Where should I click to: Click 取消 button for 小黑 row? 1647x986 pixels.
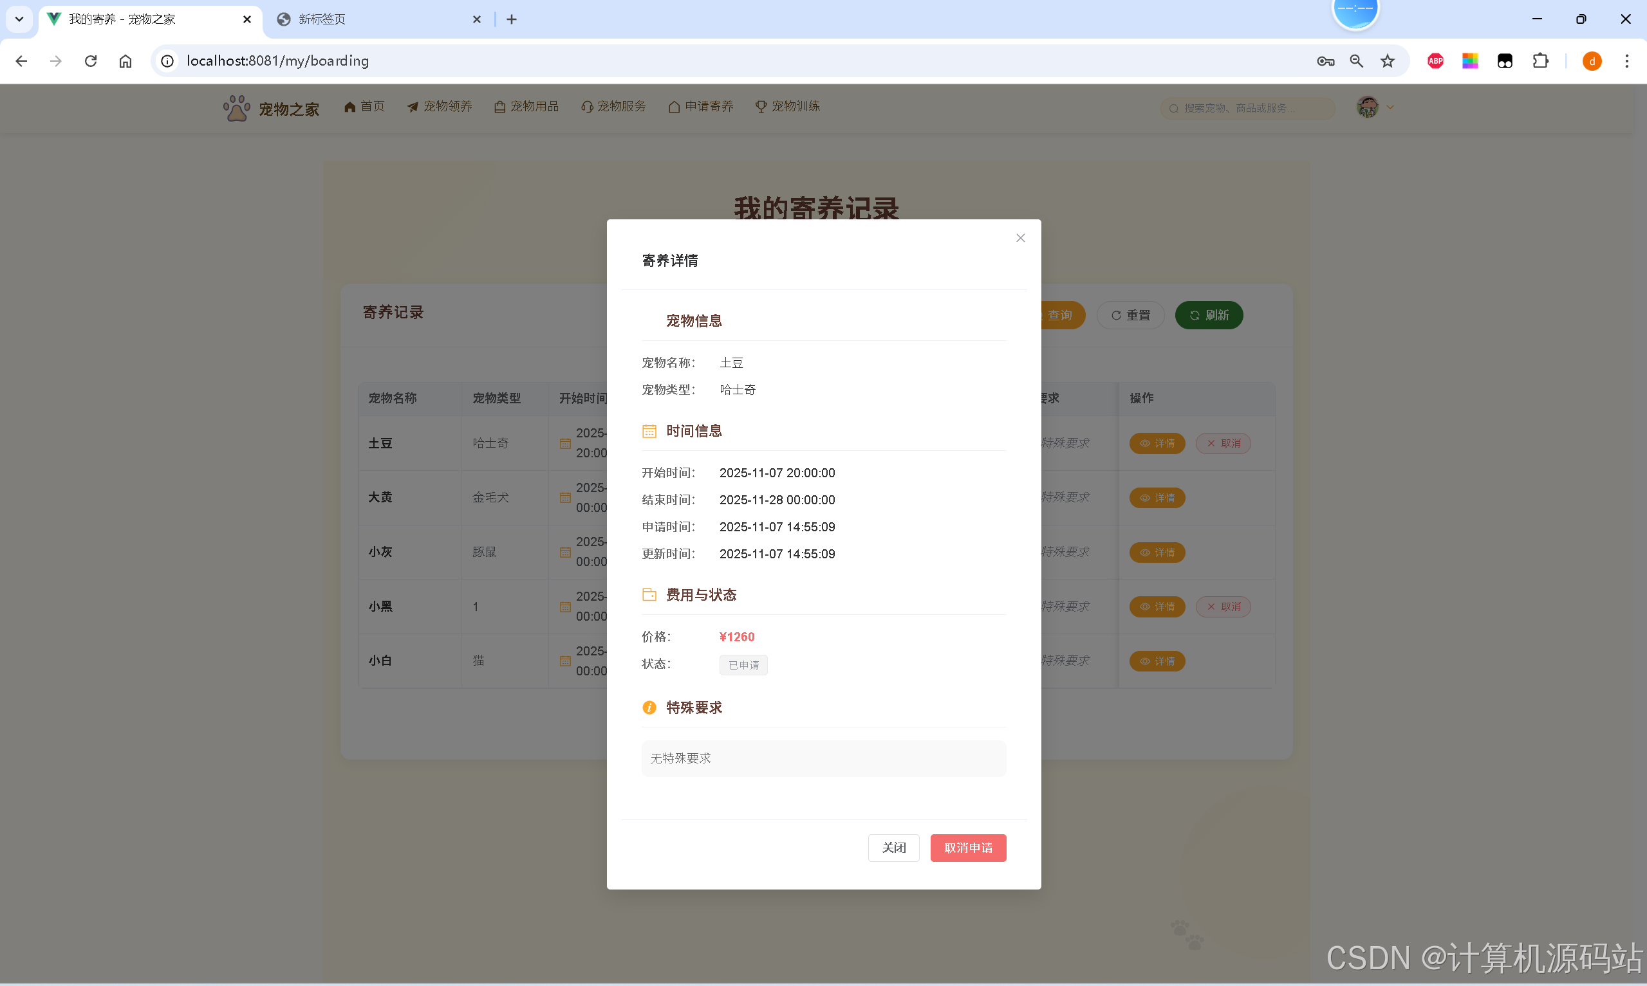(x=1223, y=607)
